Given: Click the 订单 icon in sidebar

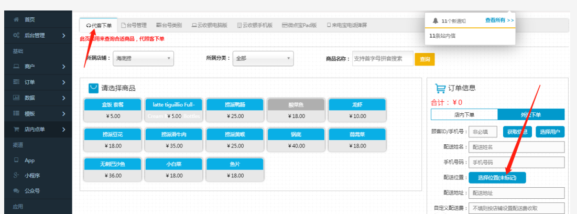Looking at the screenshot, I should pyautogui.click(x=16, y=82).
